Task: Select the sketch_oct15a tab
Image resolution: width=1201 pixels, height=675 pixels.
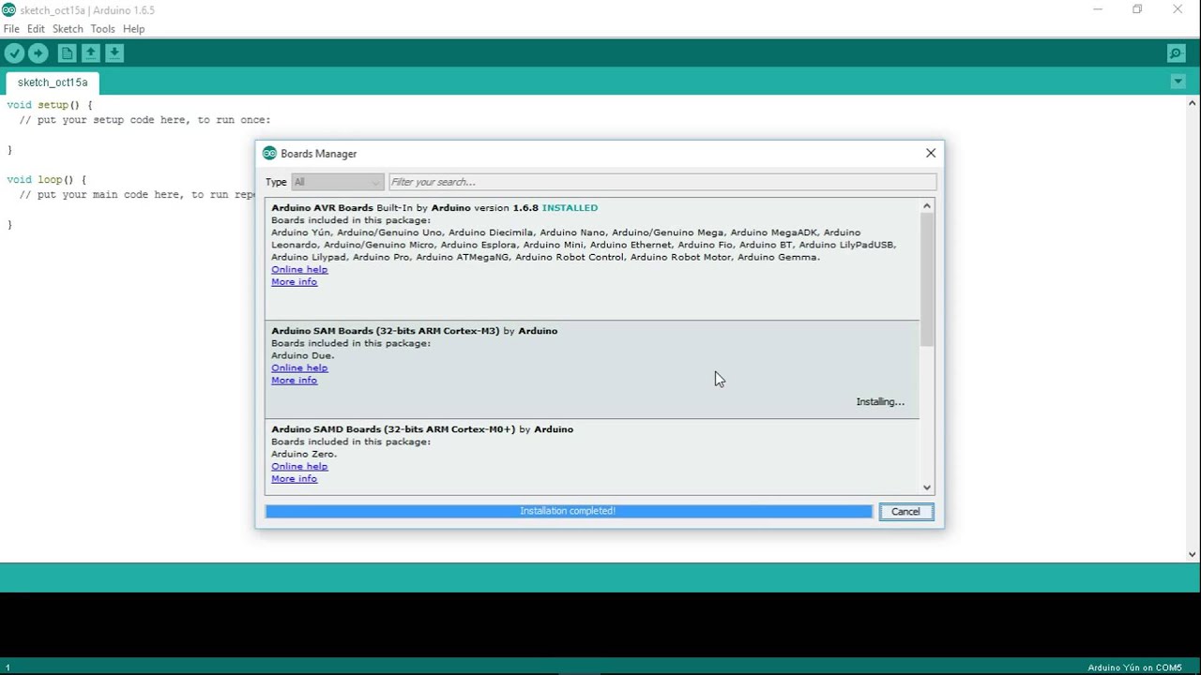Action: point(53,82)
